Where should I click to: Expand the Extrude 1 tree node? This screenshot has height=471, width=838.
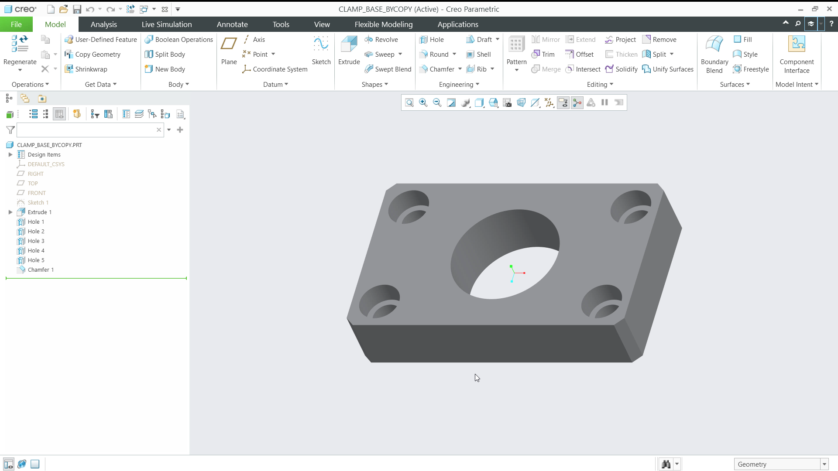[10, 212]
